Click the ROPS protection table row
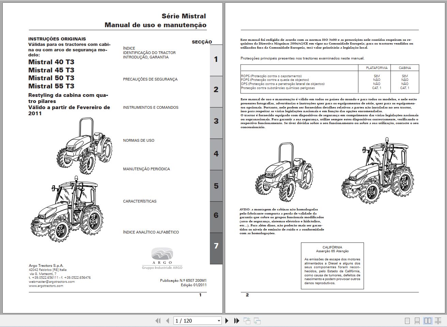 pos(329,76)
